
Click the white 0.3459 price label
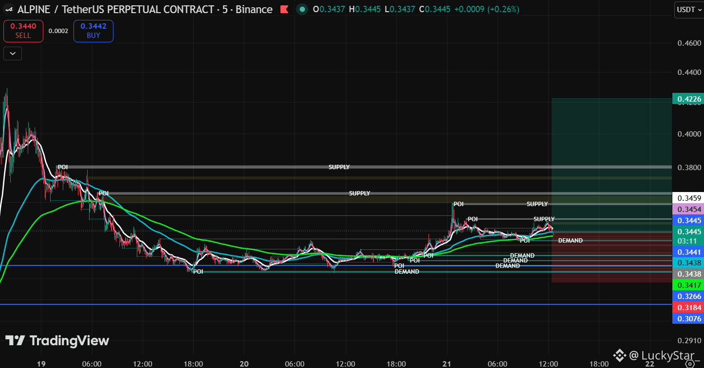687,198
